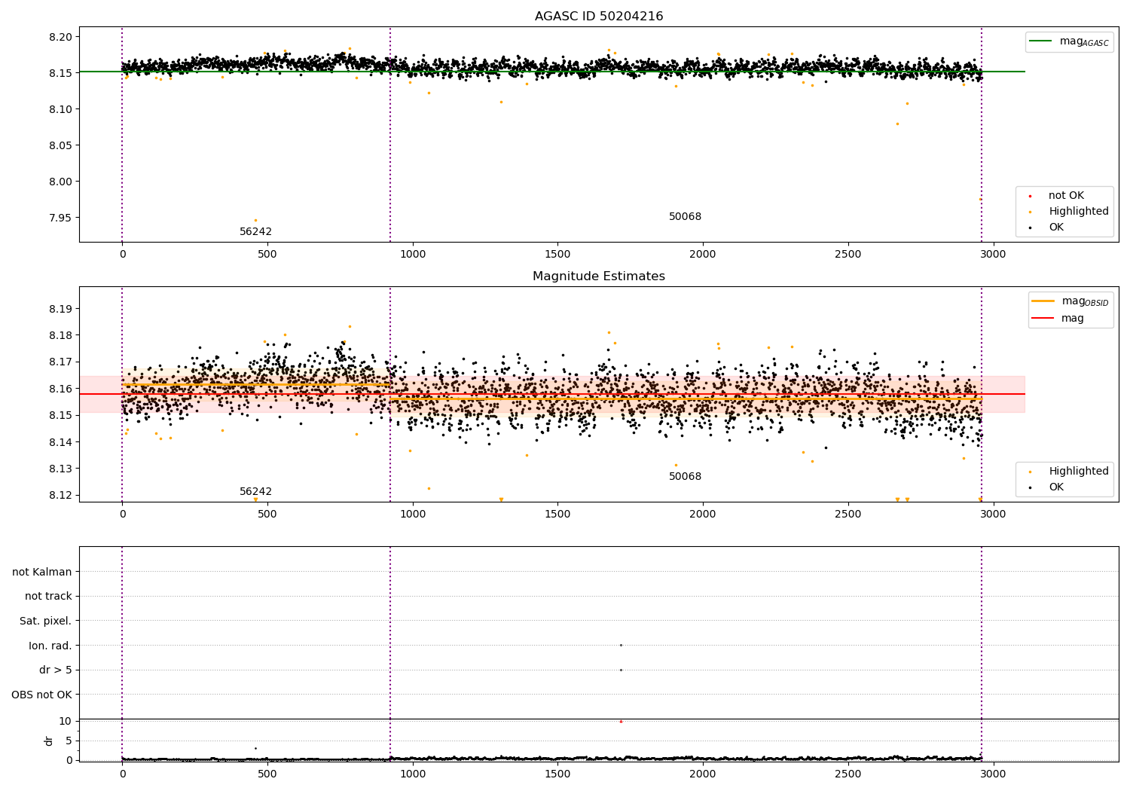Click the Ion. rad. flagged data point

(x=621, y=645)
